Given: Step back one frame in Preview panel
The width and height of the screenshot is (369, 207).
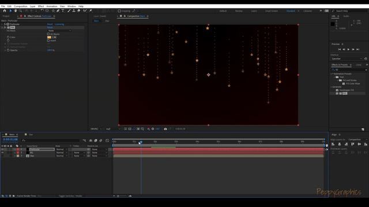Looking at the screenshot, I should 344,49.
